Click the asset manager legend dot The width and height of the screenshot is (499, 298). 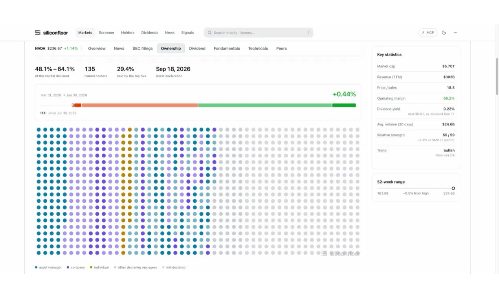coord(36,267)
